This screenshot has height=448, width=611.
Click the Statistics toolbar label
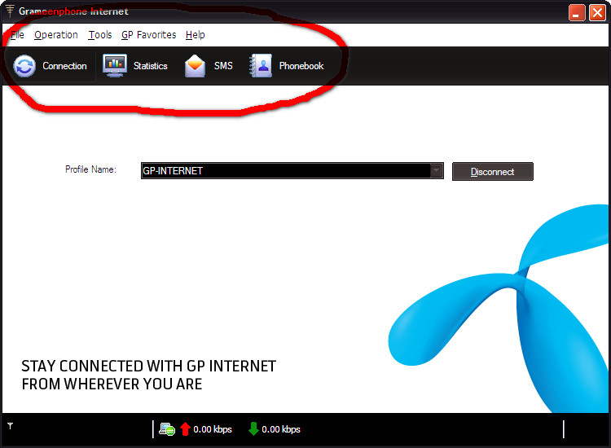click(x=151, y=66)
